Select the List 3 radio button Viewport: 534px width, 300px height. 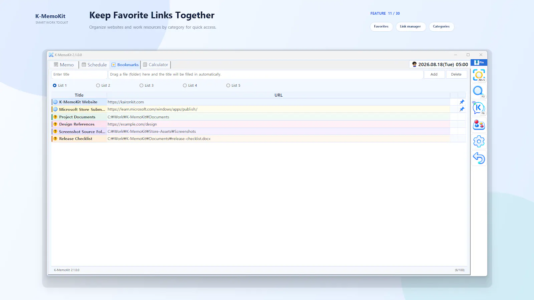[x=142, y=85]
